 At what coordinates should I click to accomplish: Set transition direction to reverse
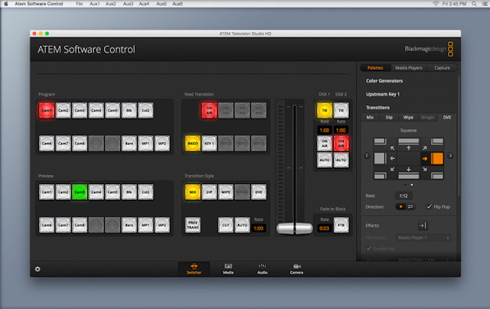tap(410, 207)
